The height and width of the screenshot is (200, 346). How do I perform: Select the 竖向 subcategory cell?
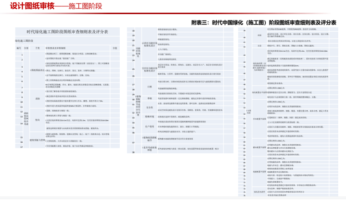pyautogui.click(x=38, y=121)
